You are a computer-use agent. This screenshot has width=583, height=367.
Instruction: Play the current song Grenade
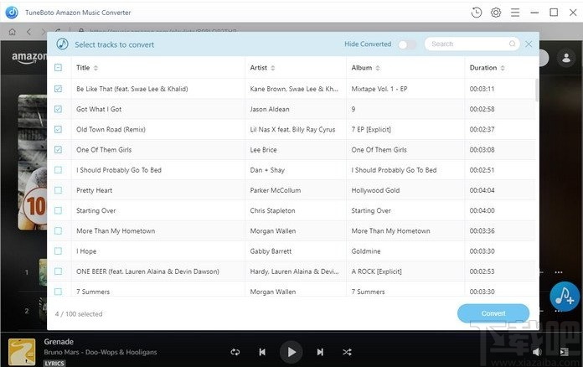tap(291, 352)
